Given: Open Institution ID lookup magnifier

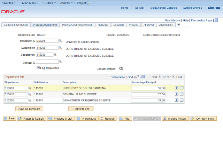Looking at the screenshot, I should coord(60,41).
